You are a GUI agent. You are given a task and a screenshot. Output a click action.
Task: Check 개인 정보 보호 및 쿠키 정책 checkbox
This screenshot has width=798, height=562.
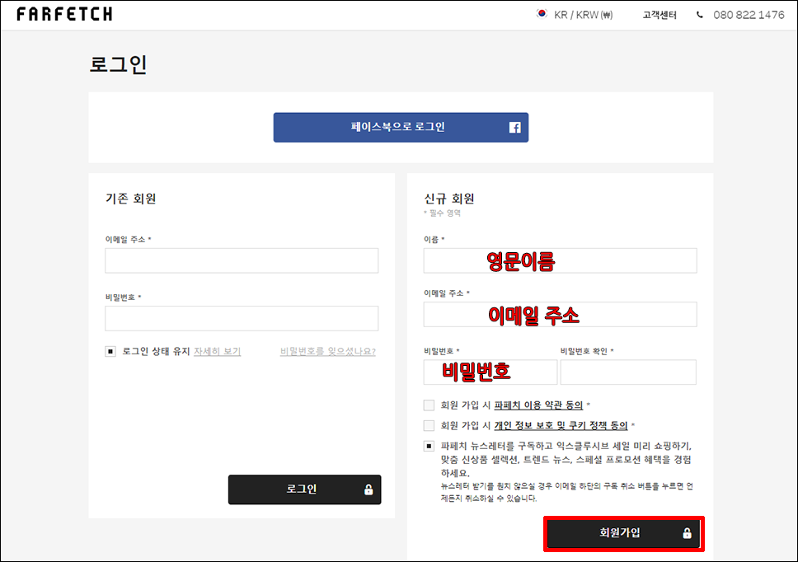pyautogui.click(x=429, y=425)
